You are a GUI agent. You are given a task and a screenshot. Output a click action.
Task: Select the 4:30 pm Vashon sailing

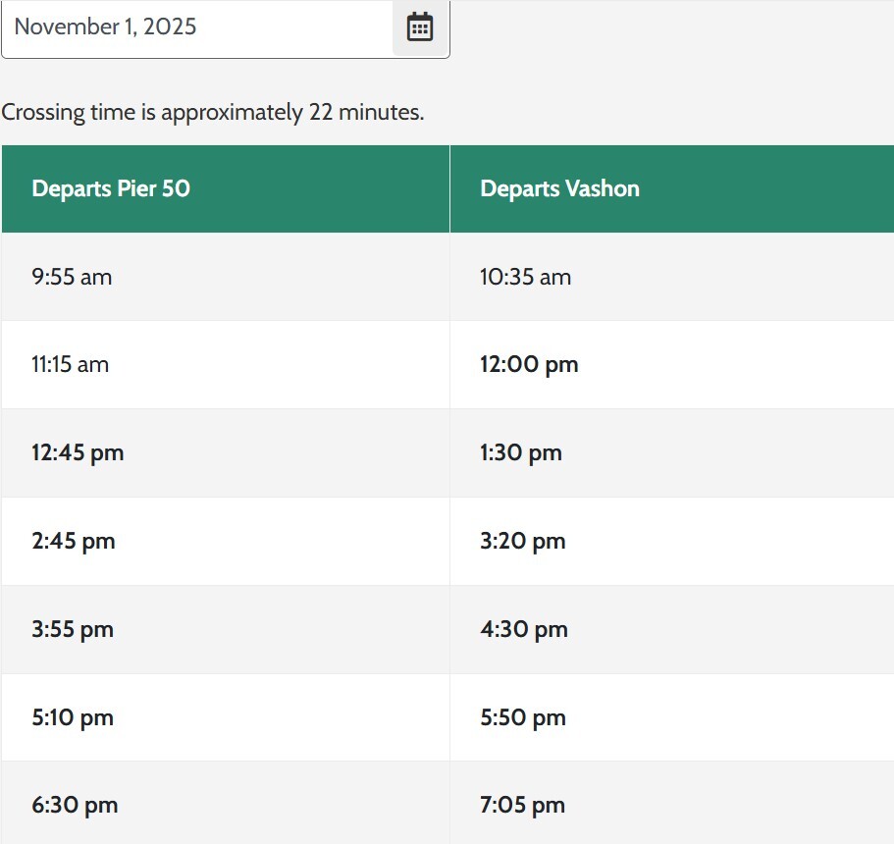pos(524,629)
